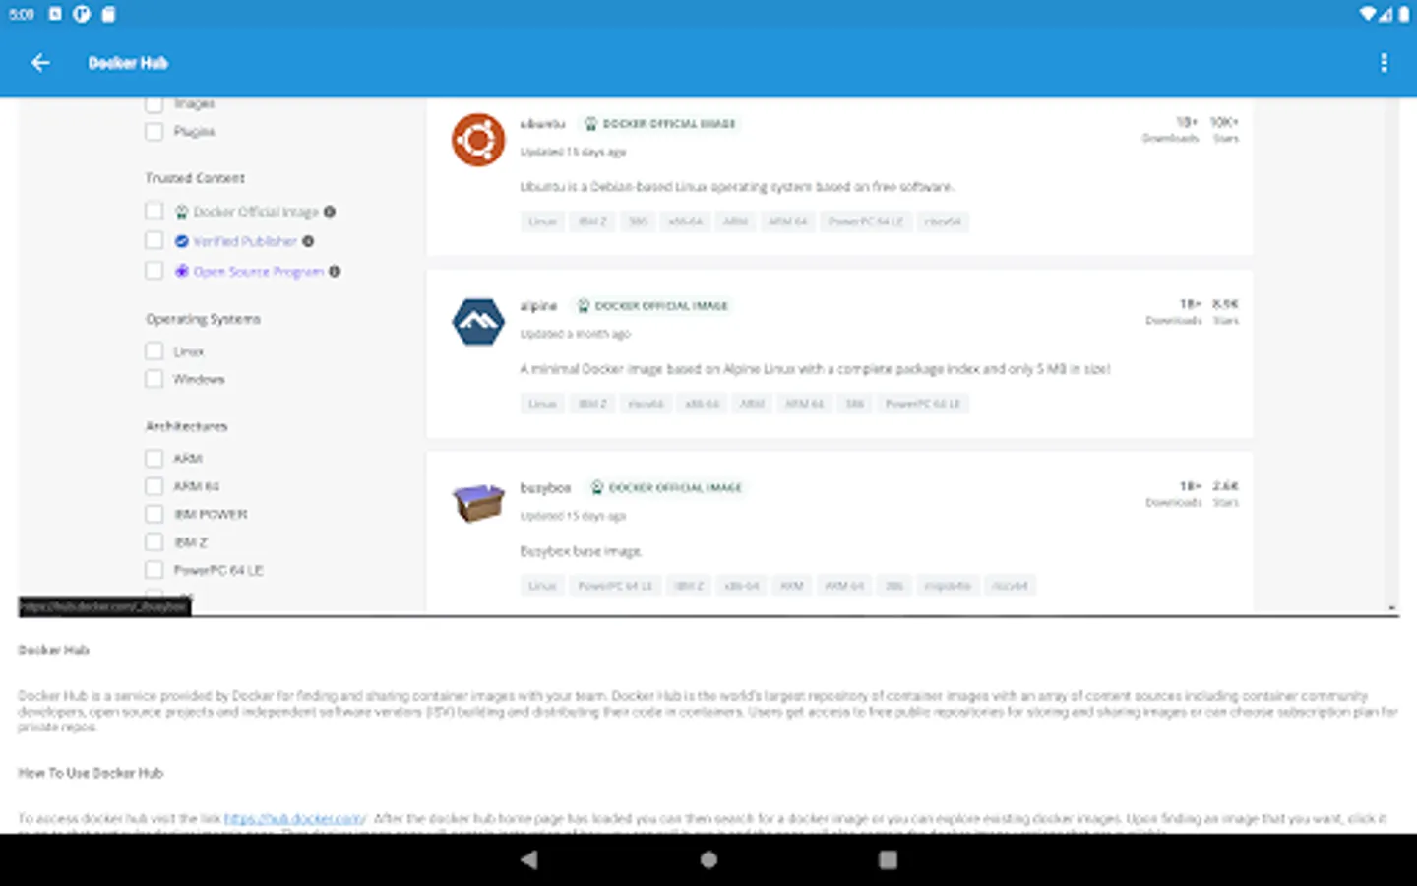Enable the ARM 64 architecture filter
This screenshot has width=1417, height=886.
[x=154, y=485]
